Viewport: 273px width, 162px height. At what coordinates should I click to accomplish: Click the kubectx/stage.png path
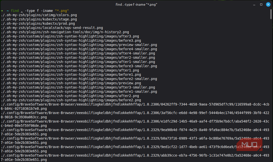coord(39,19)
